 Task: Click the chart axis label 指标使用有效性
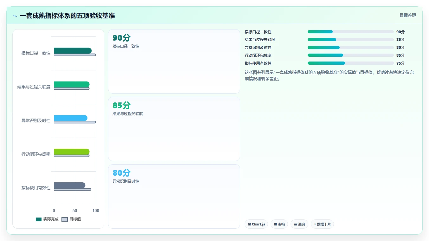click(x=36, y=188)
